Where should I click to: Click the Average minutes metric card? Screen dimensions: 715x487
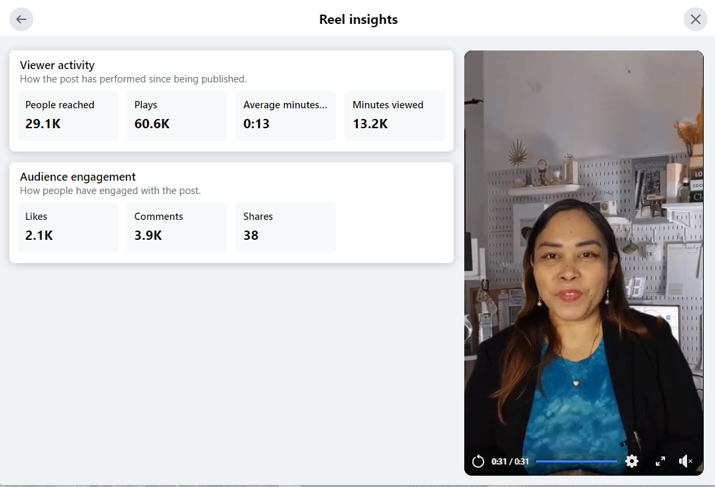pyautogui.click(x=286, y=115)
